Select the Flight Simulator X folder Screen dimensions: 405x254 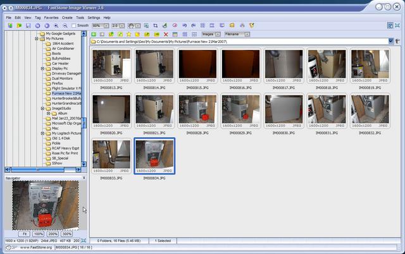point(66,88)
